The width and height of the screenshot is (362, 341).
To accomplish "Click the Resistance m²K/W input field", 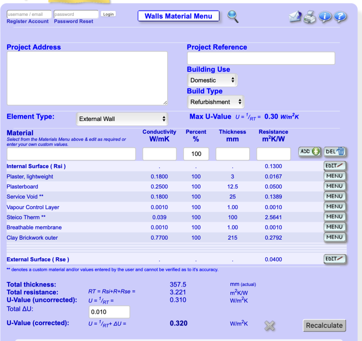I will [x=274, y=154].
